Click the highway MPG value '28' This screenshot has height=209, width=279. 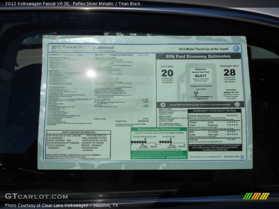tap(229, 72)
